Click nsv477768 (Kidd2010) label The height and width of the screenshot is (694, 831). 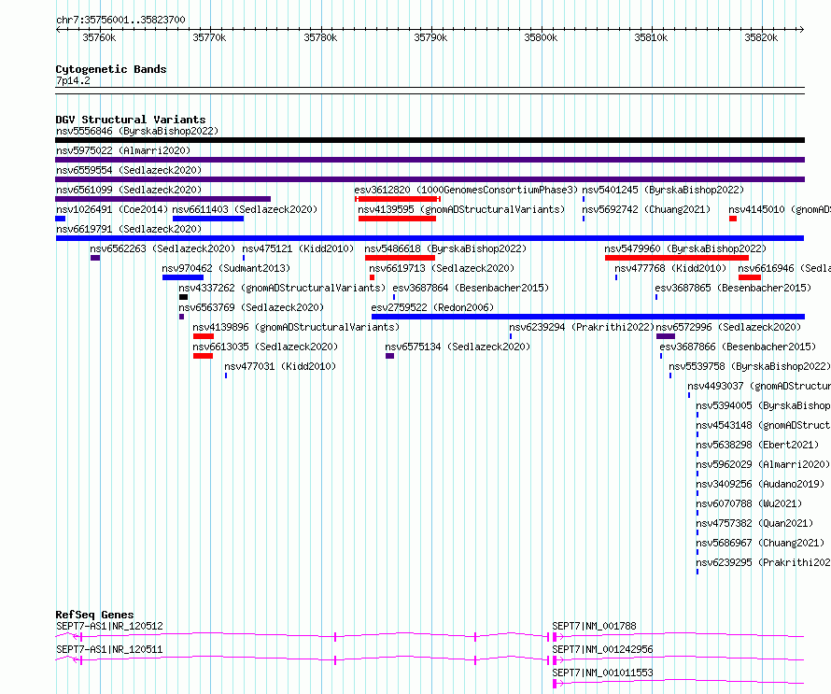(x=670, y=268)
